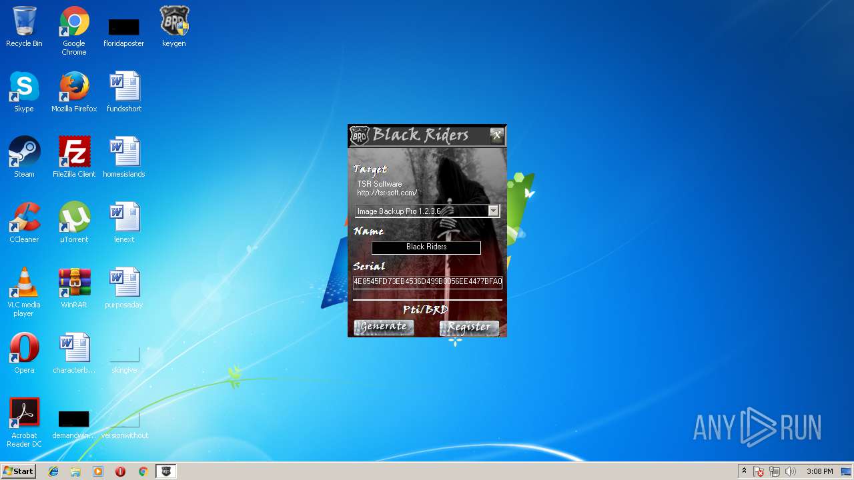
Task: Open the Steam desktop shortcut
Action: tap(24, 157)
